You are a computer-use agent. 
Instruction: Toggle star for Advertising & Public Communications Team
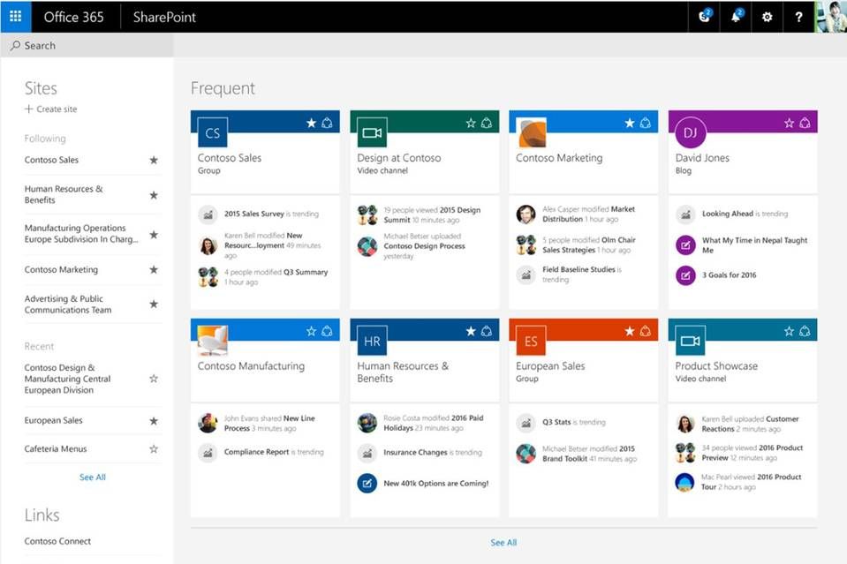coord(154,304)
